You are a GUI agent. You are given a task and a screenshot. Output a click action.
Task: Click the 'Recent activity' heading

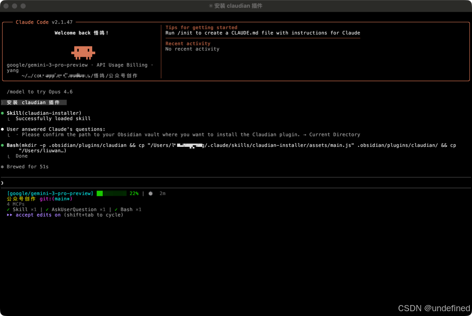[x=188, y=43]
